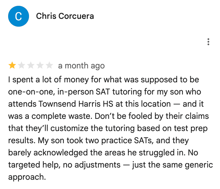Click the third gray rating star

click(x=31, y=66)
